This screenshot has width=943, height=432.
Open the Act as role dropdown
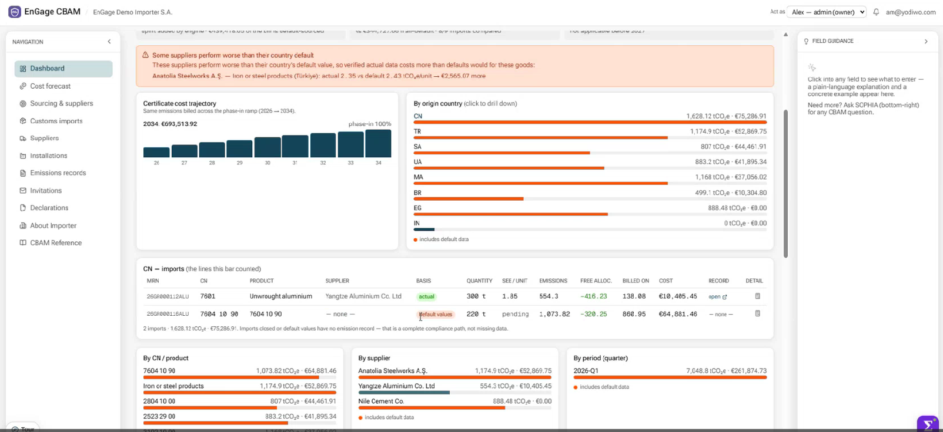[x=827, y=12]
